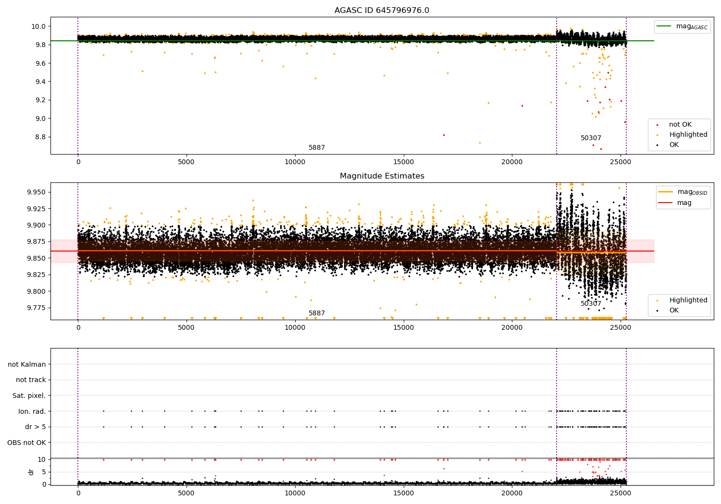
Task: Click y-axis tick '10.0' in top plot
Action: (39, 26)
